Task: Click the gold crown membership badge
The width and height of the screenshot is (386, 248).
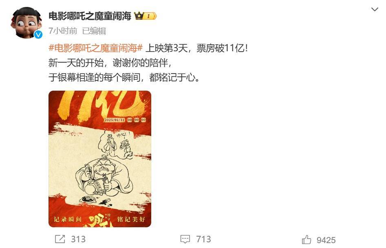Action: point(139,16)
